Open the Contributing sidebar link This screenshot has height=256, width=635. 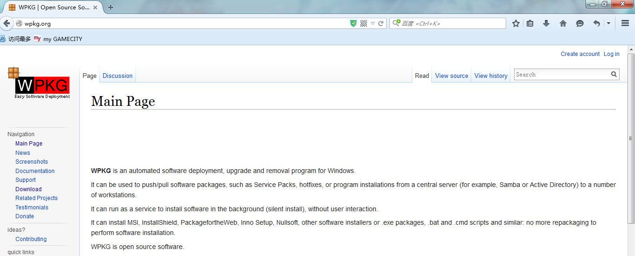(x=31, y=239)
